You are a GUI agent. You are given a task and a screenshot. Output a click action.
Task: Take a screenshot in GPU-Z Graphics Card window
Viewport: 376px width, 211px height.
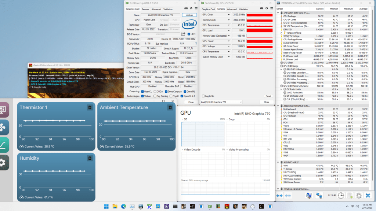[x=186, y=8]
